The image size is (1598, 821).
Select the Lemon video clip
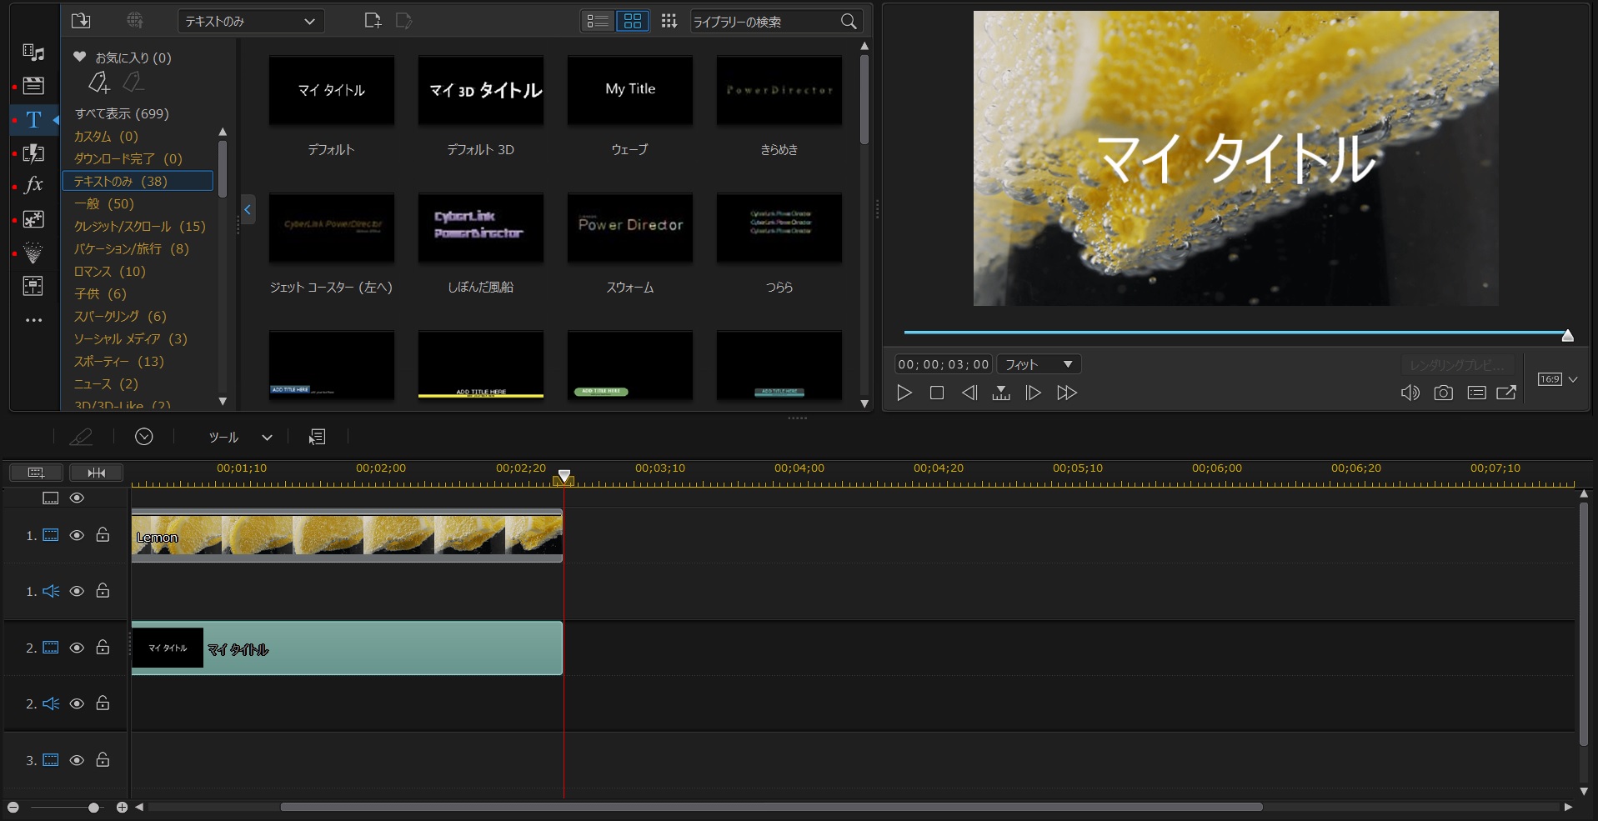[x=347, y=535]
